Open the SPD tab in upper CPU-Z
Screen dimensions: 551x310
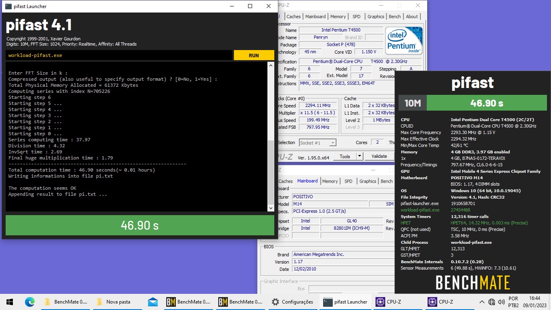357,17
